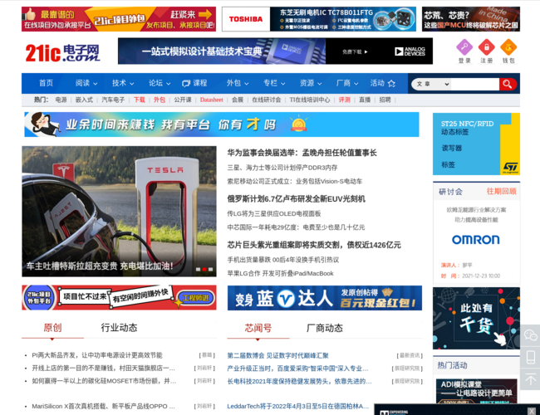Click the red 评测 hot link
Image resolution: width=540 pixels, height=415 pixels.
(345, 100)
